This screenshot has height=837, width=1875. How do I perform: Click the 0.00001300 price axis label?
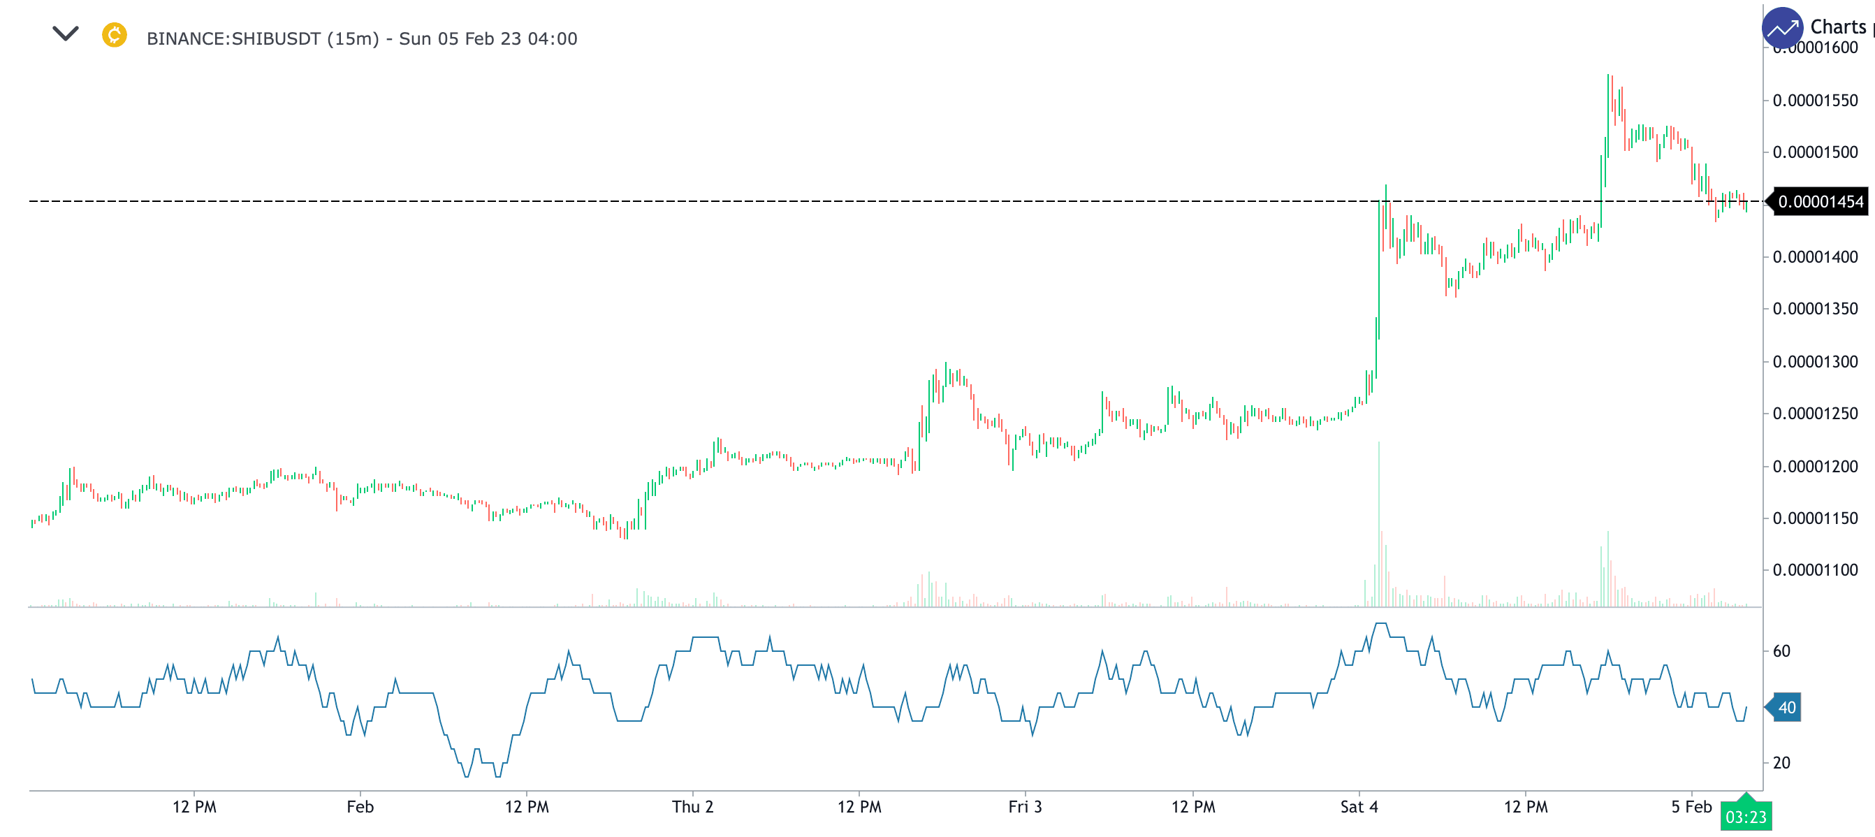pos(1815,362)
